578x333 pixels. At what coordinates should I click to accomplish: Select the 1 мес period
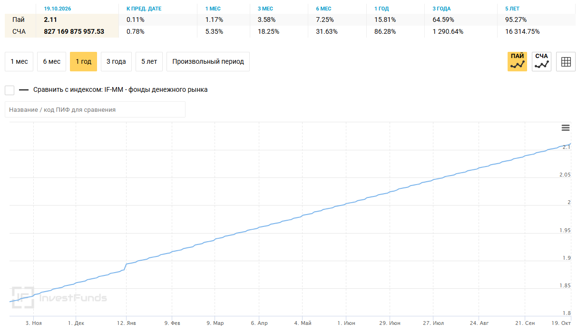pyautogui.click(x=19, y=62)
